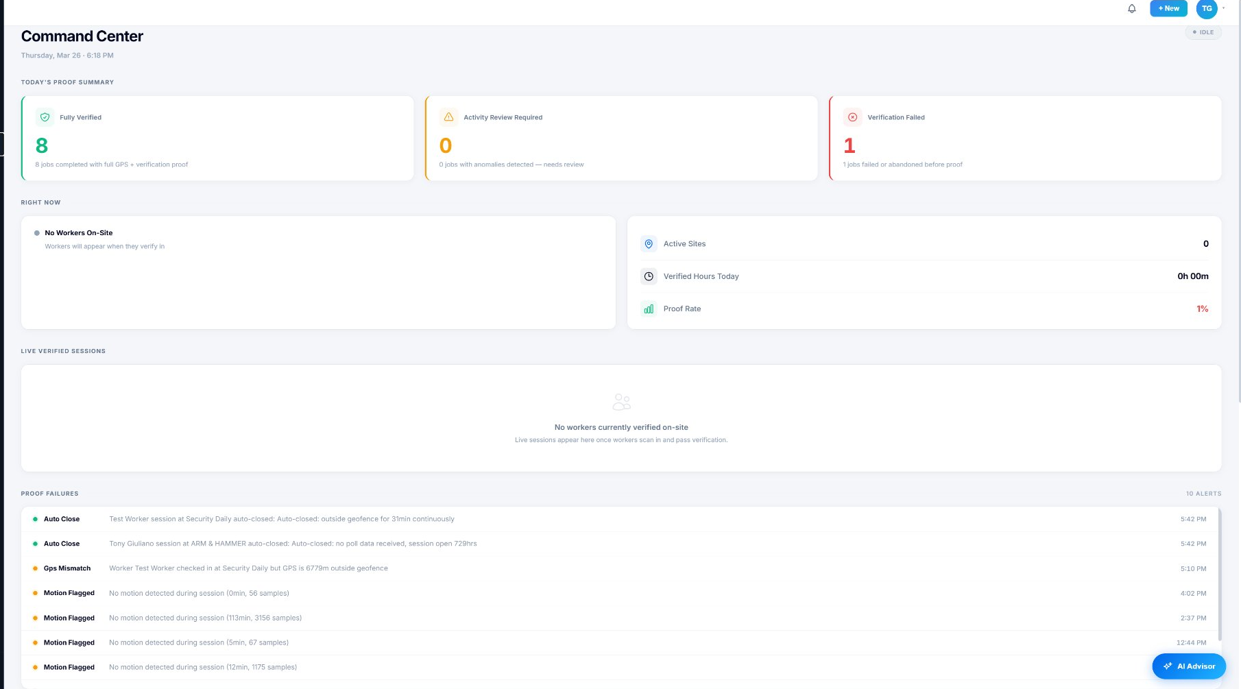
Task: Click the workers icon in Live Sessions
Action: click(621, 402)
